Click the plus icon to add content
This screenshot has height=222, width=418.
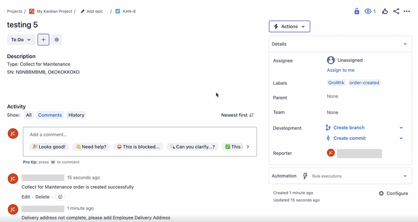(43, 39)
